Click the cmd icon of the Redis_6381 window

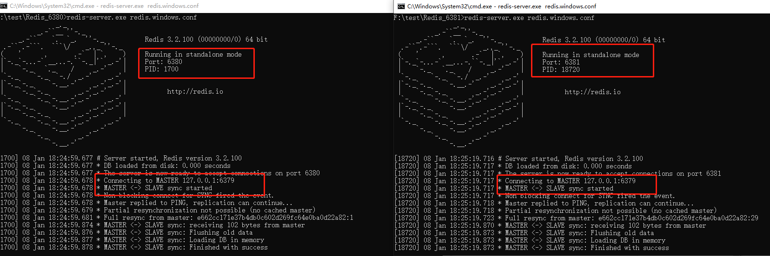(x=401, y=6)
